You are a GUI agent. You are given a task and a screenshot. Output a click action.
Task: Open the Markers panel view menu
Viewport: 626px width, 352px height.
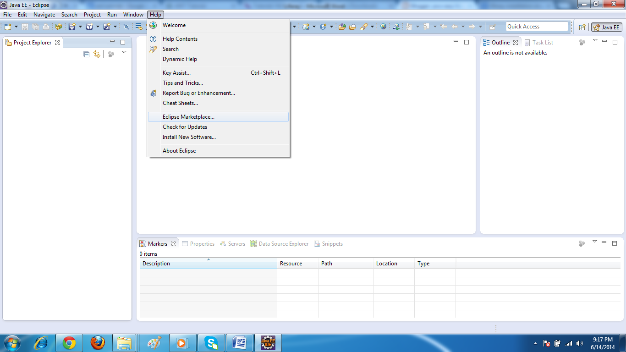594,241
